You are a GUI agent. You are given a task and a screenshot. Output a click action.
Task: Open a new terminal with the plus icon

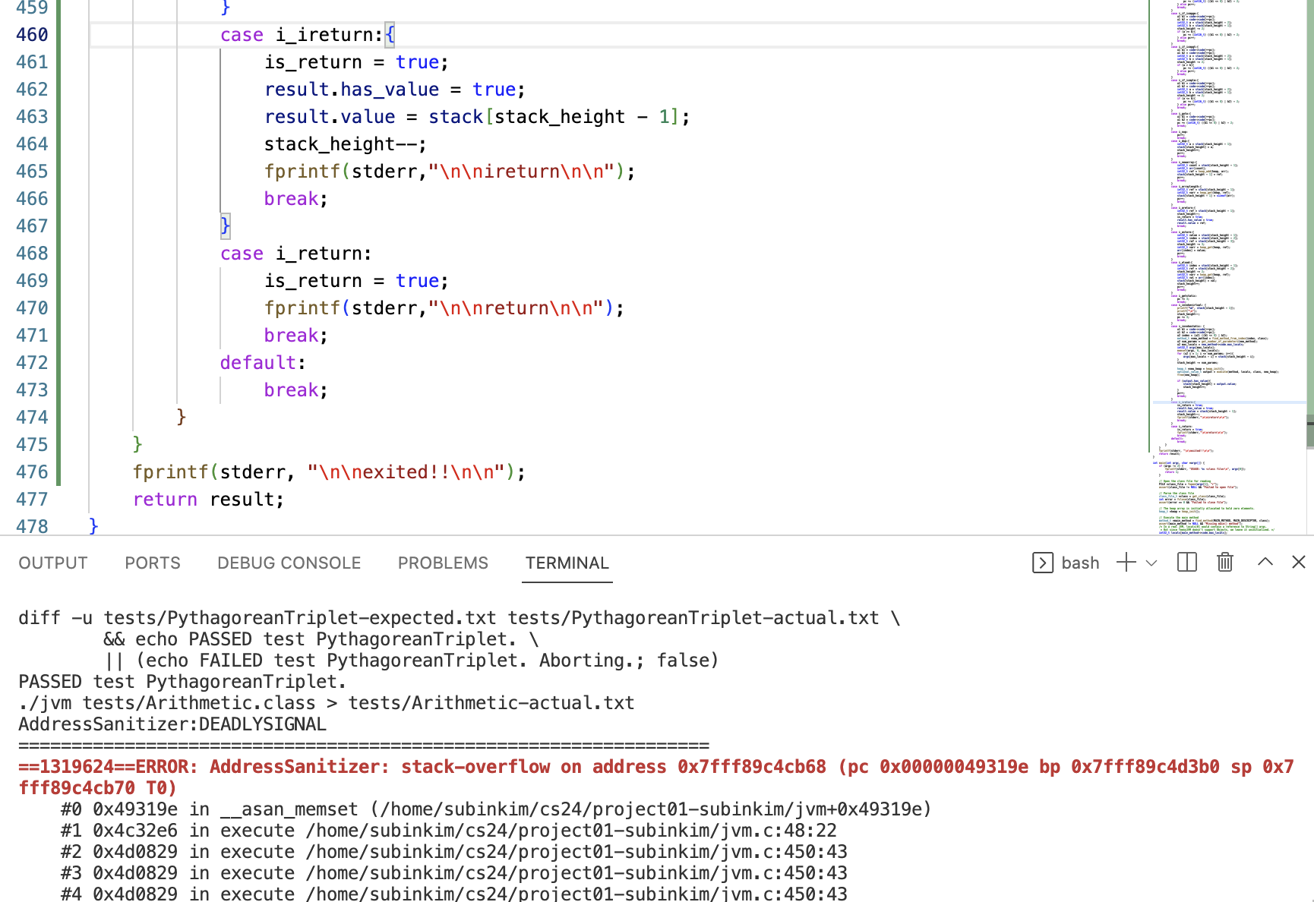click(x=1126, y=563)
